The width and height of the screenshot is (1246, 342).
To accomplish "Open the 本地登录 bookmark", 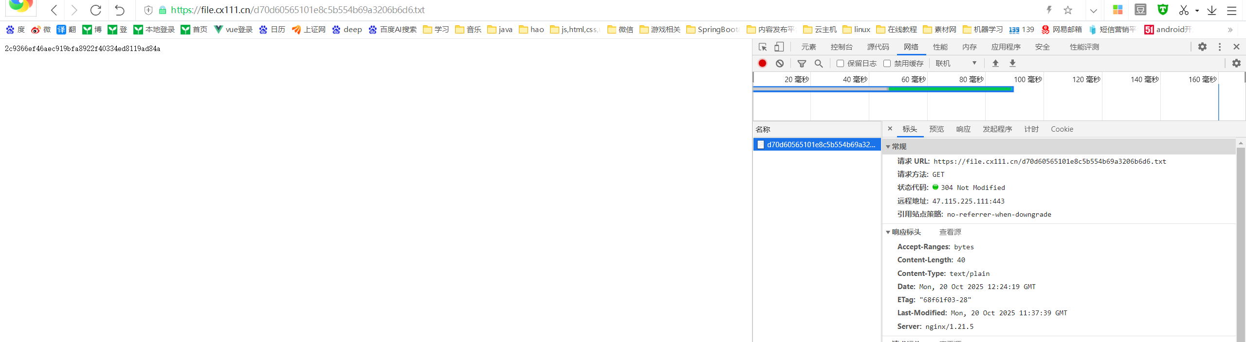I will click(154, 30).
